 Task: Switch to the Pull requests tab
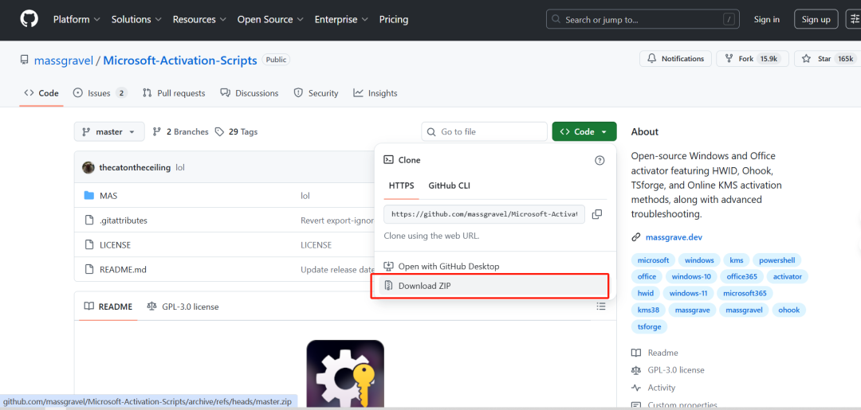(174, 93)
